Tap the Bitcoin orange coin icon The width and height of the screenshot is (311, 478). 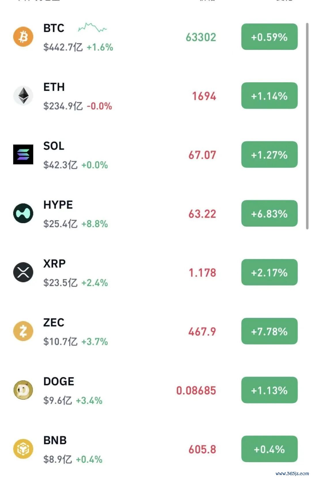pos(23,37)
